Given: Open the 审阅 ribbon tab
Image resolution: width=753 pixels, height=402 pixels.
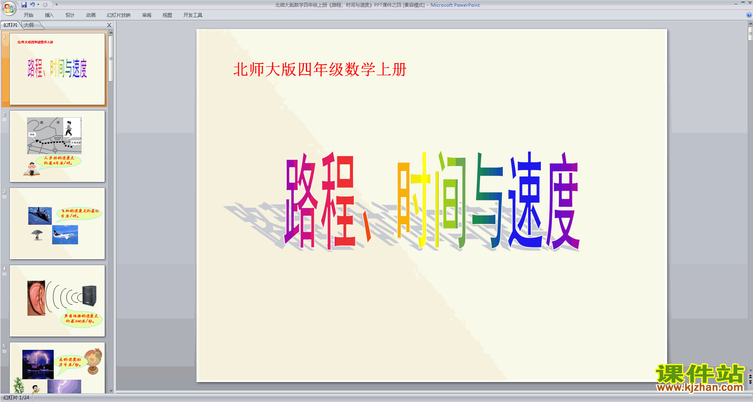Looking at the screenshot, I should (x=147, y=15).
